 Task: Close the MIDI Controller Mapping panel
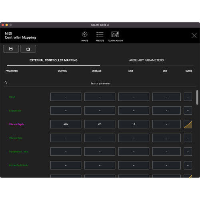(x=194, y=36)
